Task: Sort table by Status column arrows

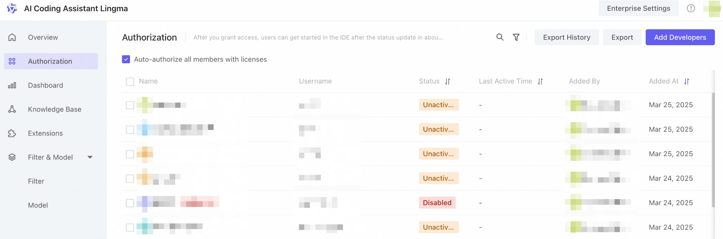Action: tap(448, 81)
